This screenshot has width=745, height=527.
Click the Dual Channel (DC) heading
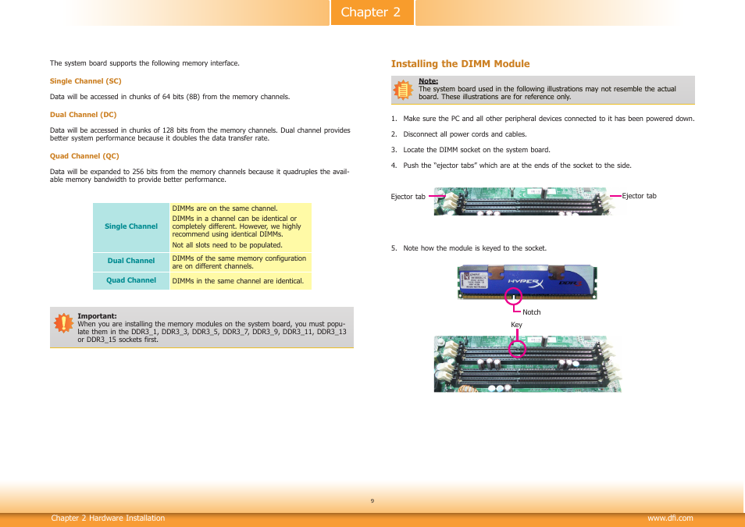tap(83, 115)
